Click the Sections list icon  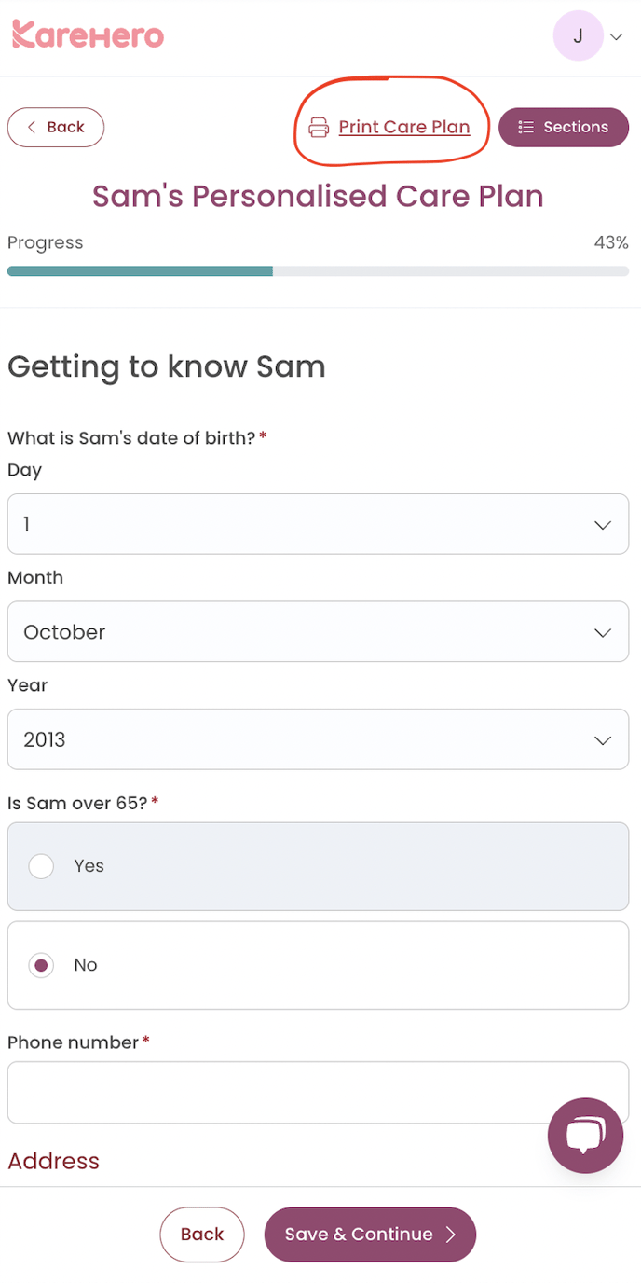tap(526, 127)
